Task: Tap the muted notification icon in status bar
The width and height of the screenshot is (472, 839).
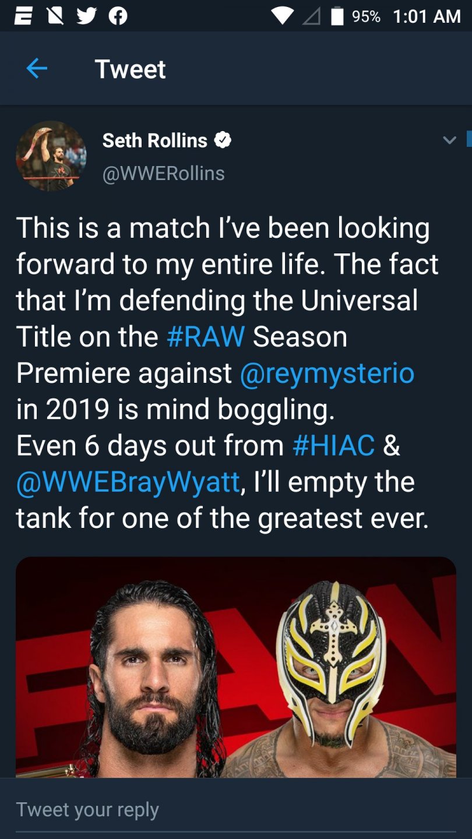Action: click(x=55, y=16)
